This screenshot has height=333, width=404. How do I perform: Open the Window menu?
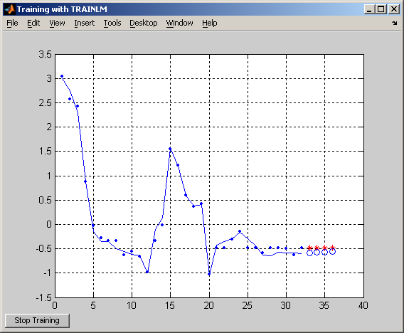coord(179,23)
